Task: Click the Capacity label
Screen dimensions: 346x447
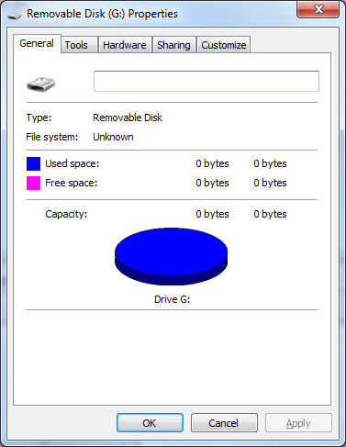Action: click(x=66, y=214)
